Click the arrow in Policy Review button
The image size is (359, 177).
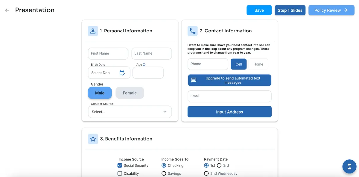pyautogui.click(x=346, y=10)
